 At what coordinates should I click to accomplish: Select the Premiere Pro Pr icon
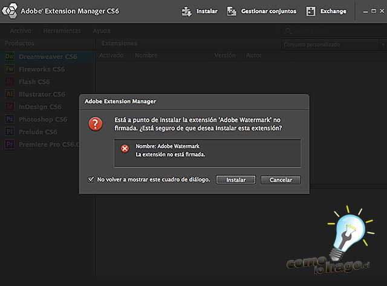point(10,144)
